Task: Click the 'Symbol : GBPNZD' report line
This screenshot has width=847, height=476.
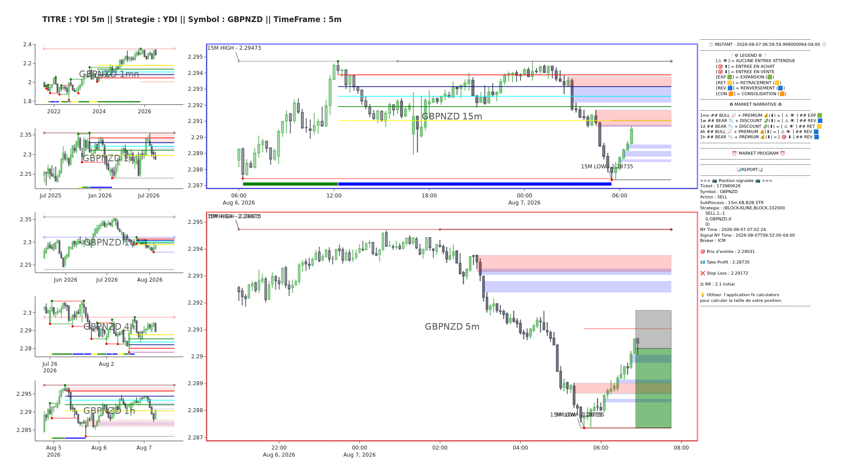Action: tap(719, 192)
